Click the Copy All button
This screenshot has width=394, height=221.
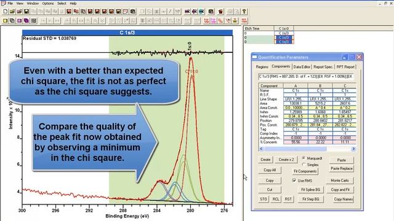(x=270, y=170)
